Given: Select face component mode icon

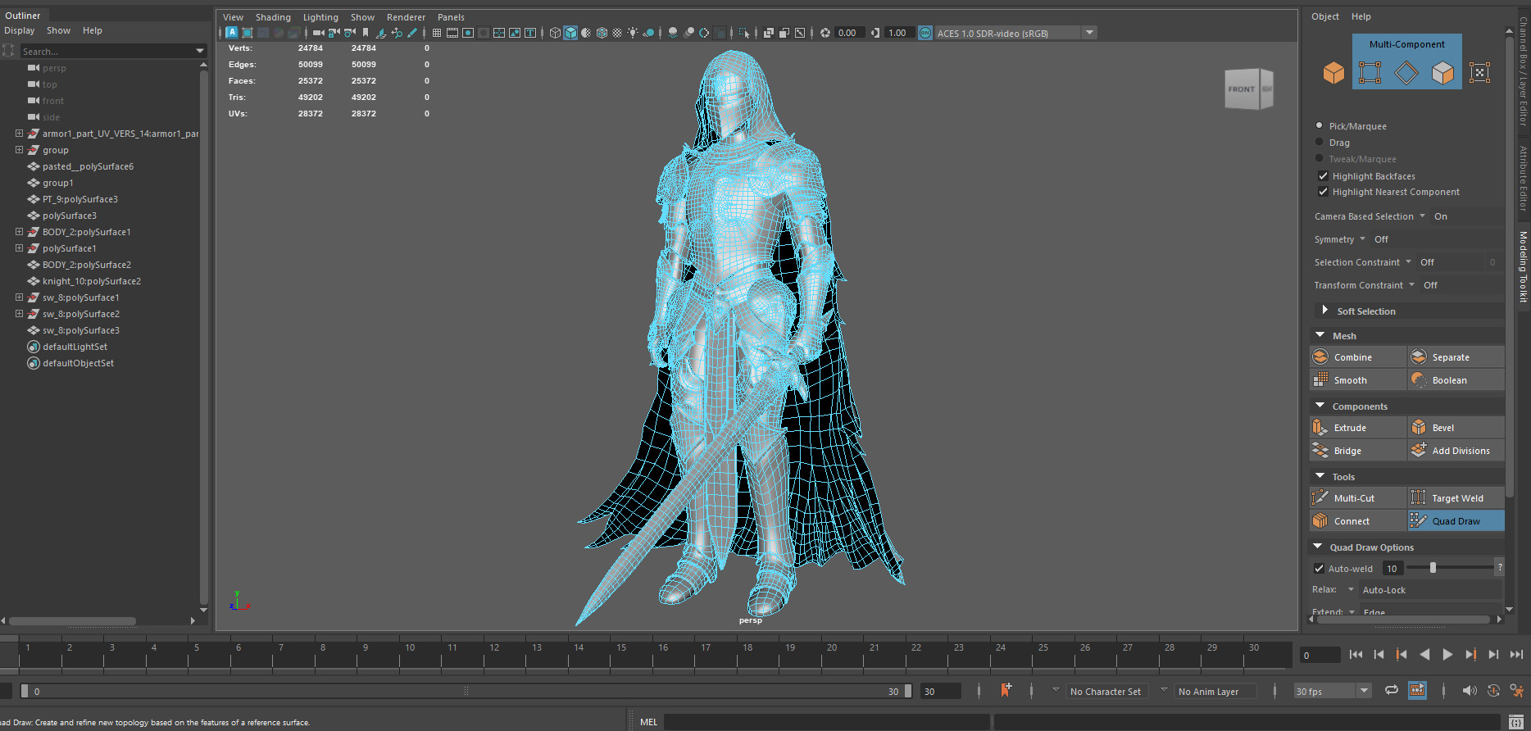Looking at the screenshot, I should pos(1442,73).
